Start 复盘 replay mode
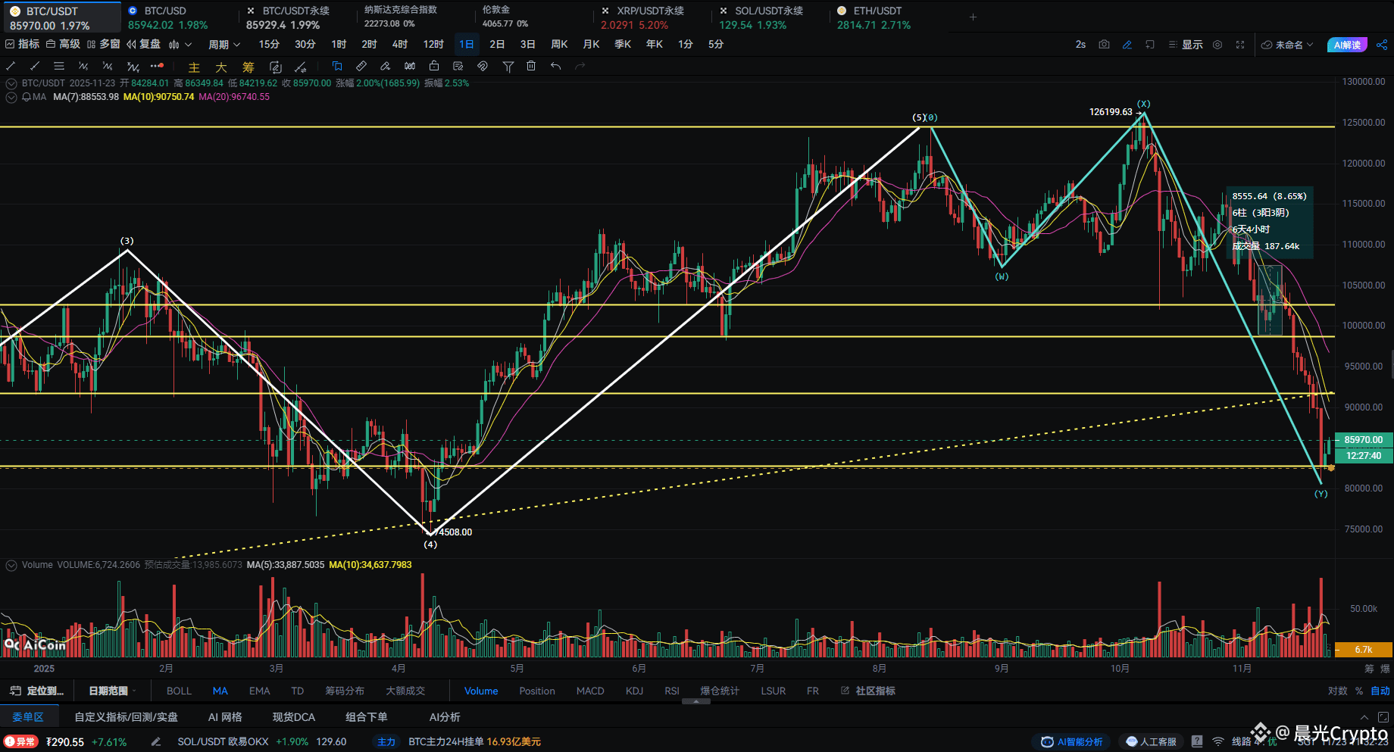The width and height of the screenshot is (1394, 752). click(x=144, y=44)
